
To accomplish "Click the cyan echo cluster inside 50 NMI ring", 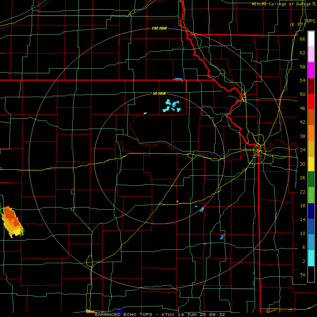I will 172,106.
